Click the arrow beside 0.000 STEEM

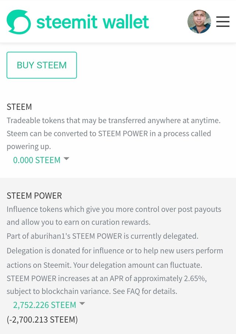66,159
